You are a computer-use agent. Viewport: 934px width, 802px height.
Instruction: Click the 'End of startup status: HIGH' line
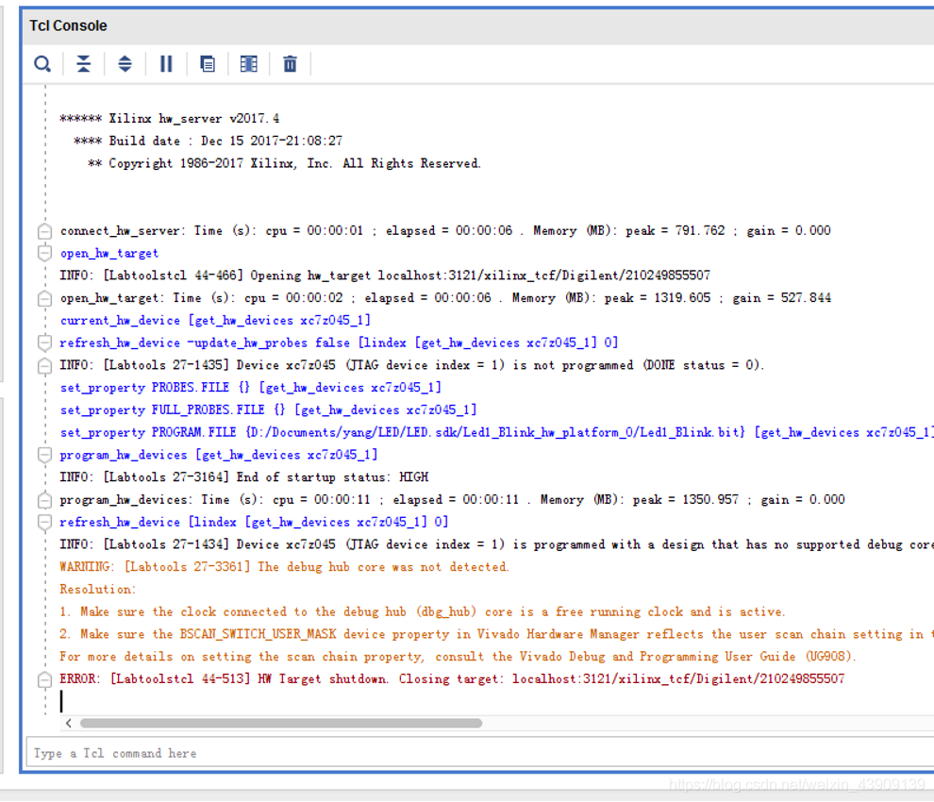243,477
